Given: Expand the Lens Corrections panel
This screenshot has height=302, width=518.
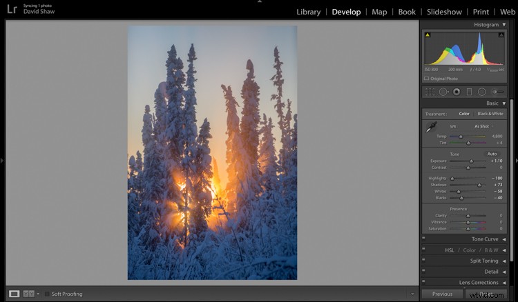Looking at the screenshot, I should click(504, 283).
